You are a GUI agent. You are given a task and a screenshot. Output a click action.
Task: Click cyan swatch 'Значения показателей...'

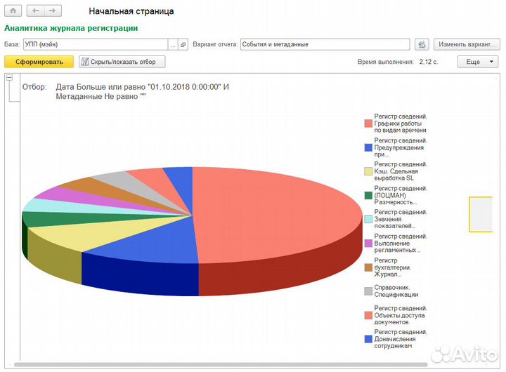coord(368,219)
